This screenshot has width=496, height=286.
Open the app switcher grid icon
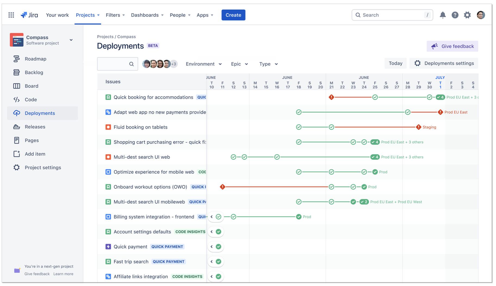pyautogui.click(x=11, y=15)
